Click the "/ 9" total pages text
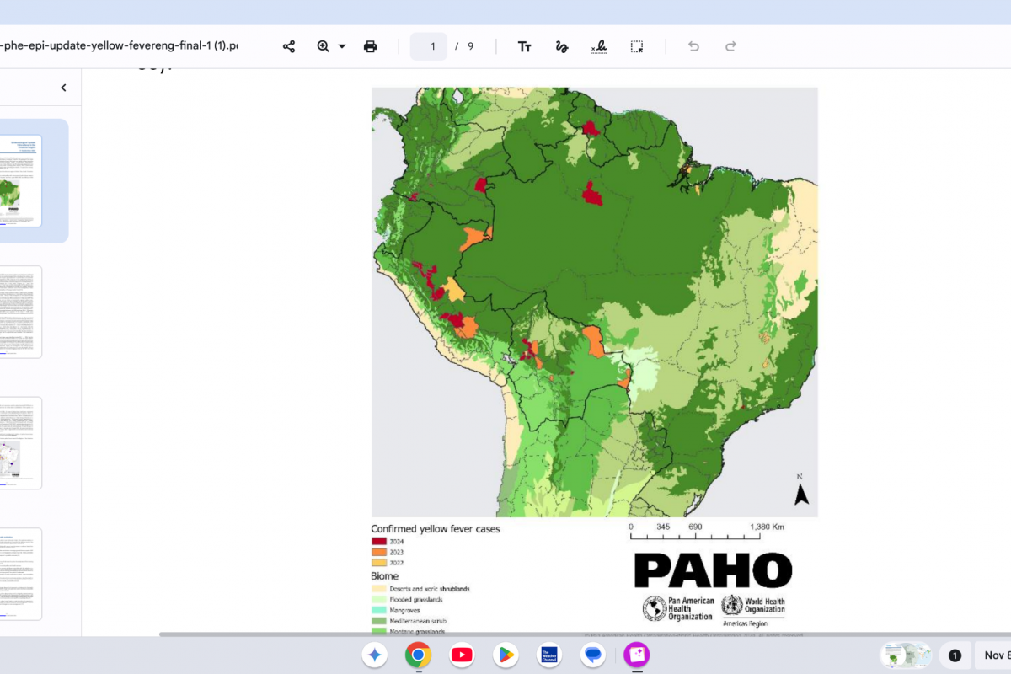Image resolution: width=1011 pixels, height=674 pixels. pos(464,46)
